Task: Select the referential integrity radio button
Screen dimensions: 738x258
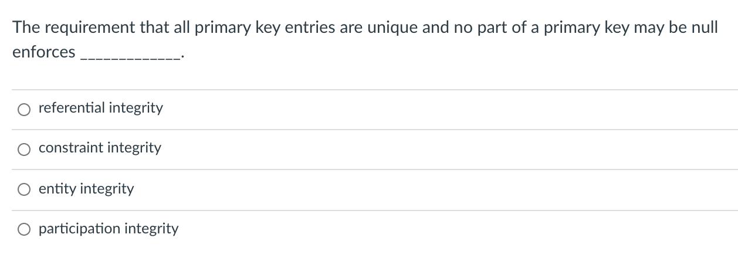Action: (x=25, y=109)
